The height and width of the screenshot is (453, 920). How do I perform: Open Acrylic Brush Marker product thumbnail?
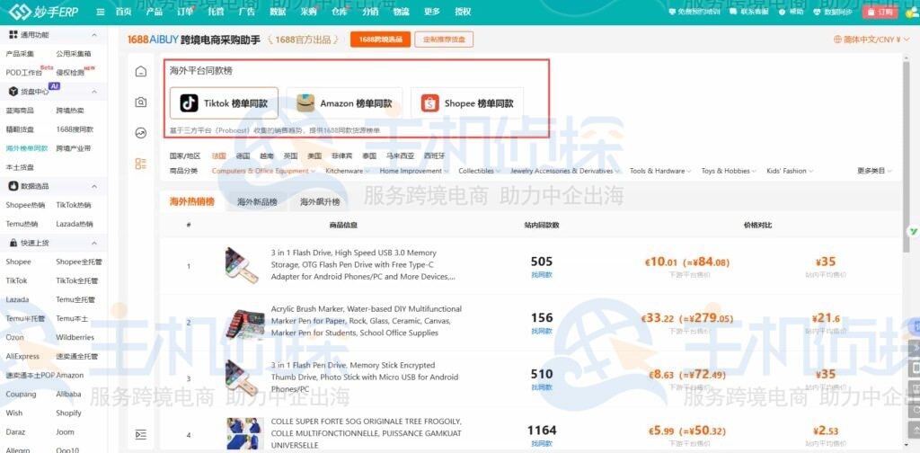tap(244, 323)
